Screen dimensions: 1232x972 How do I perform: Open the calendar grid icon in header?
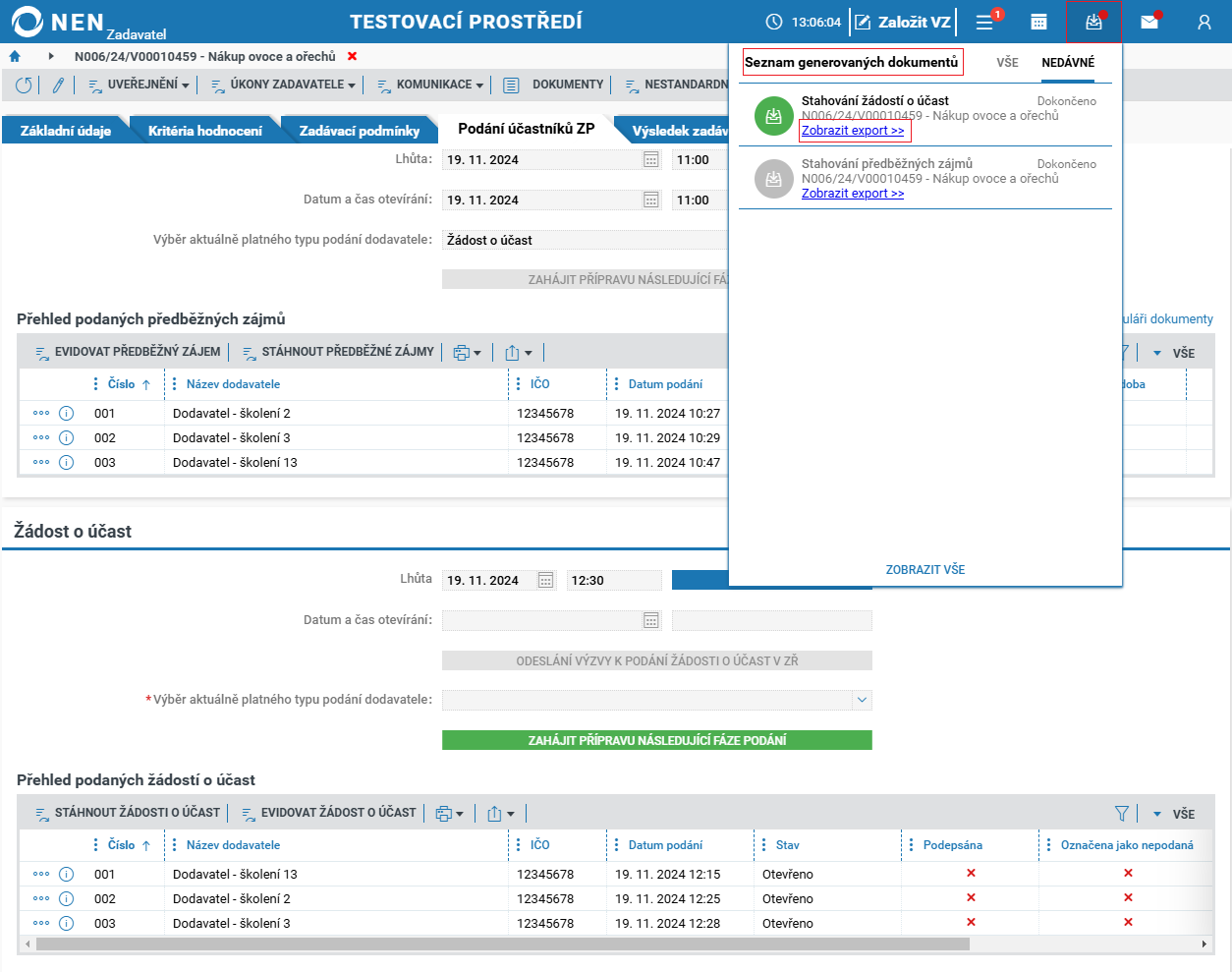coord(1038,22)
